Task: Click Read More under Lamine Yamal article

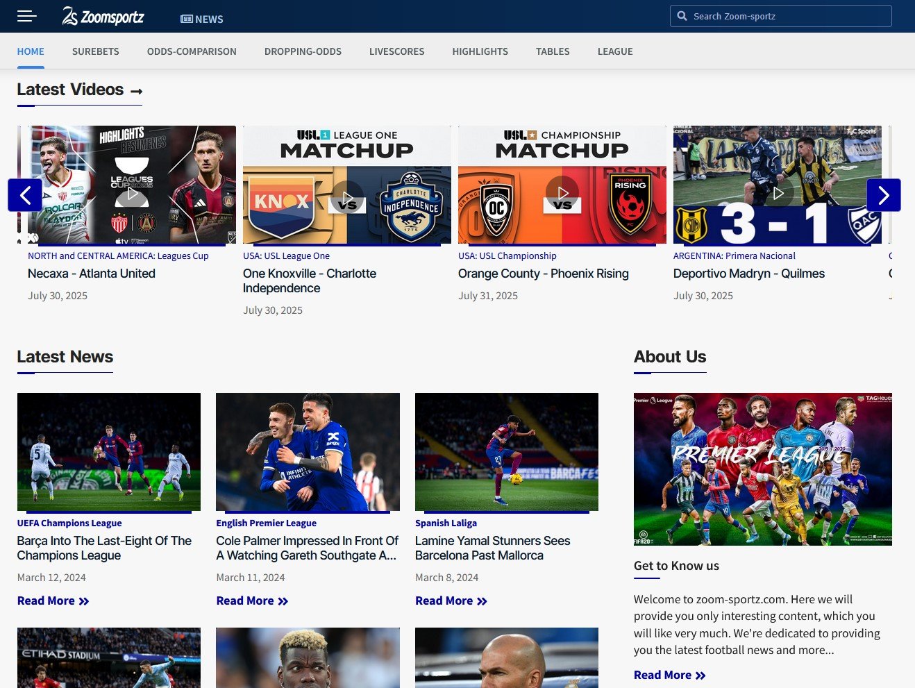Action: point(451,601)
